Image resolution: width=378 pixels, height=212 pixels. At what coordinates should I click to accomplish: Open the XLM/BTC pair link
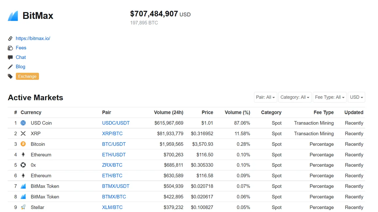click(x=112, y=207)
